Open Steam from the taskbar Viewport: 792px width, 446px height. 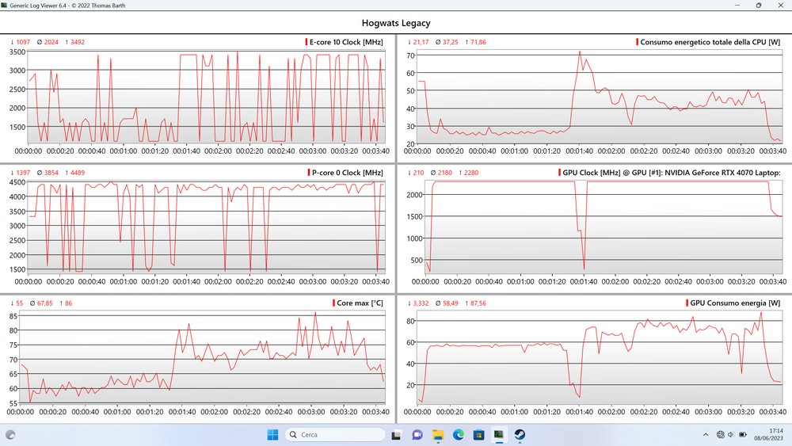tap(520, 434)
